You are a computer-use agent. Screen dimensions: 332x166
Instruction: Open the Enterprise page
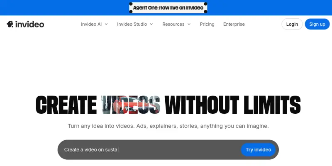[x=234, y=24]
